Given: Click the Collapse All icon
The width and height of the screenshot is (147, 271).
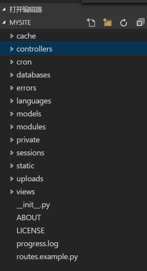Looking at the screenshot, I should tap(140, 22).
